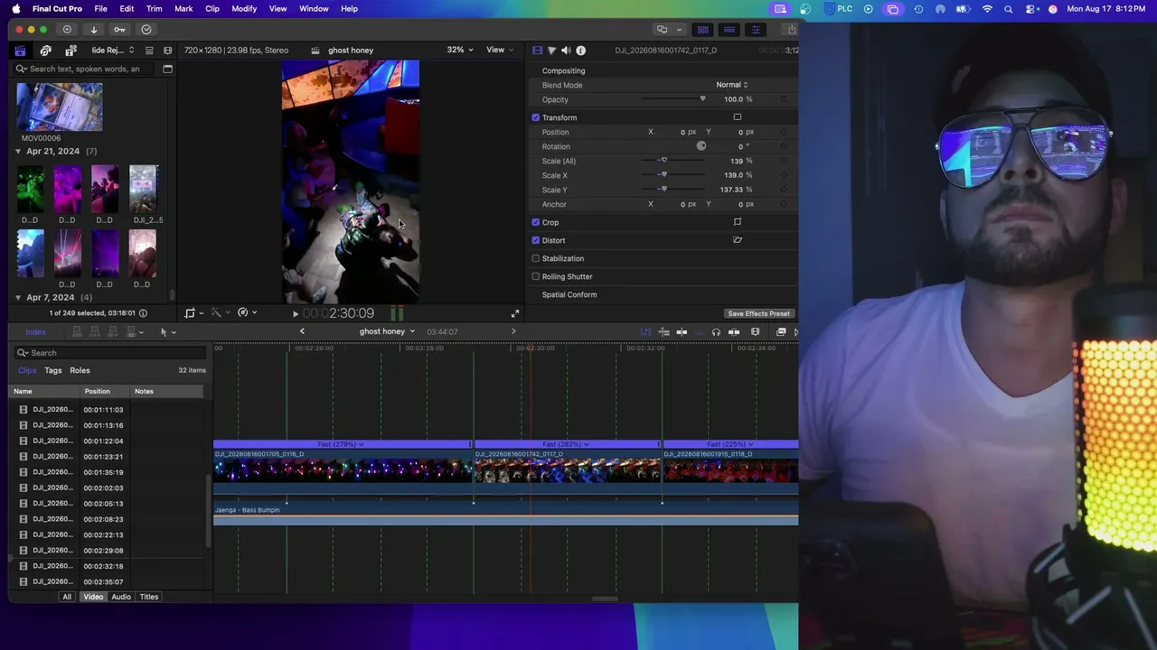Image resolution: width=1157 pixels, height=650 pixels.
Task: Open the viewer View options dropdown
Action: (x=500, y=51)
